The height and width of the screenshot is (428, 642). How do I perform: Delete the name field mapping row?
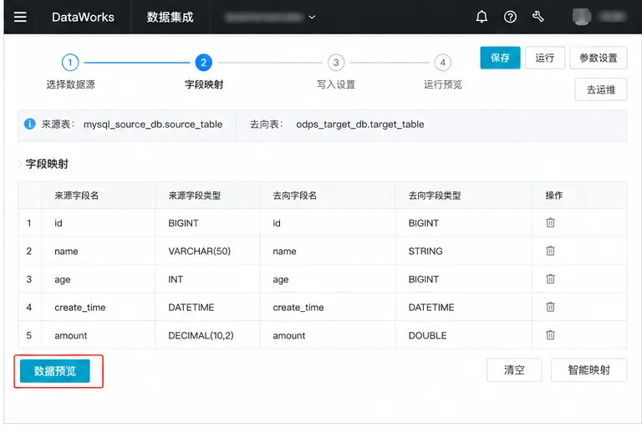pyautogui.click(x=550, y=251)
